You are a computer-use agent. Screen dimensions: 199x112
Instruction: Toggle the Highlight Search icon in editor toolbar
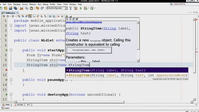[30, 16]
